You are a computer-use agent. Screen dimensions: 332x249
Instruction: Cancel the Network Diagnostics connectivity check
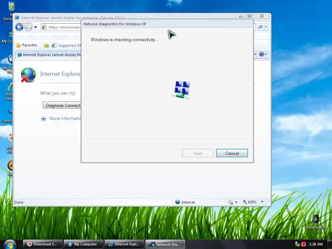click(232, 153)
